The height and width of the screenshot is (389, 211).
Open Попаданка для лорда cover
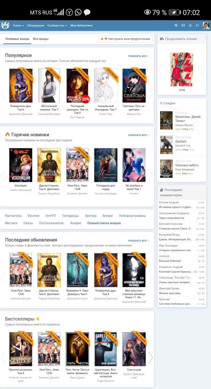pyautogui.click(x=105, y=165)
